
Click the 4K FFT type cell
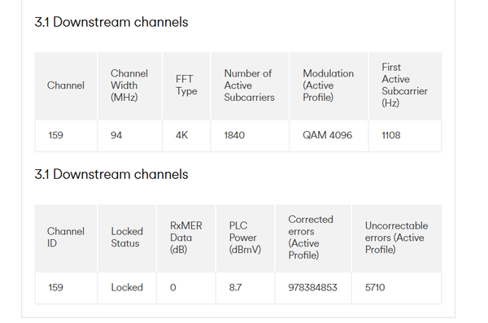pos(181,135)
